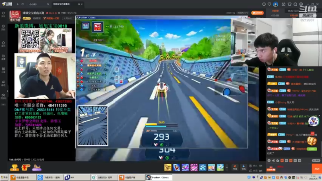Screen dimensions: 322x181
Task: Open watch history clock in top bar
Action: pyautogui.click(x=264, y=4)
